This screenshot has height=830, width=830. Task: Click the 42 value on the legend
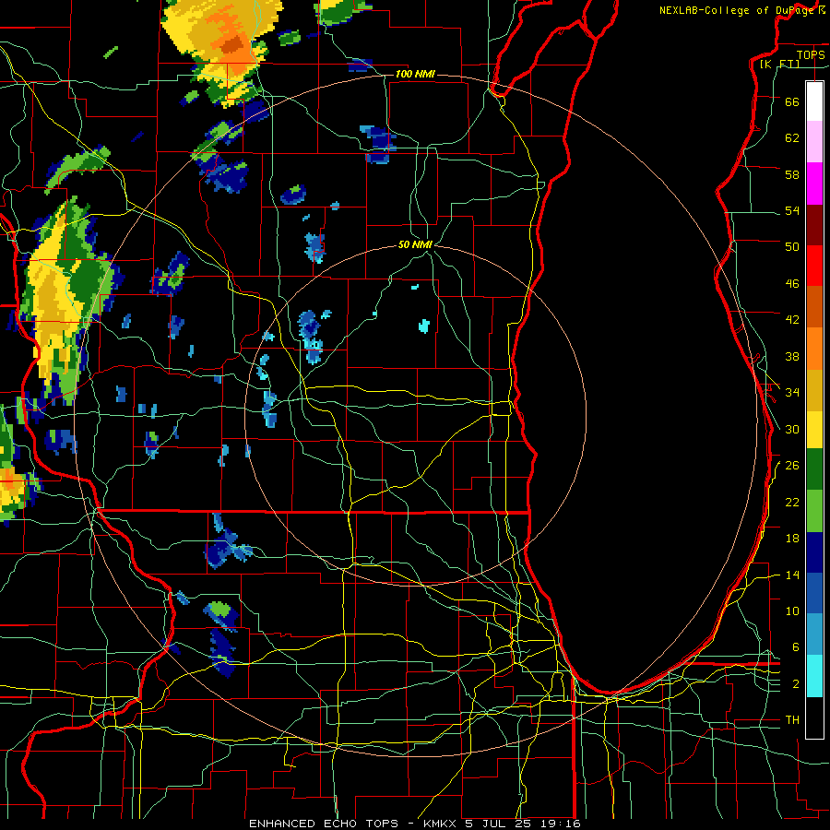(x=792, y=319)
